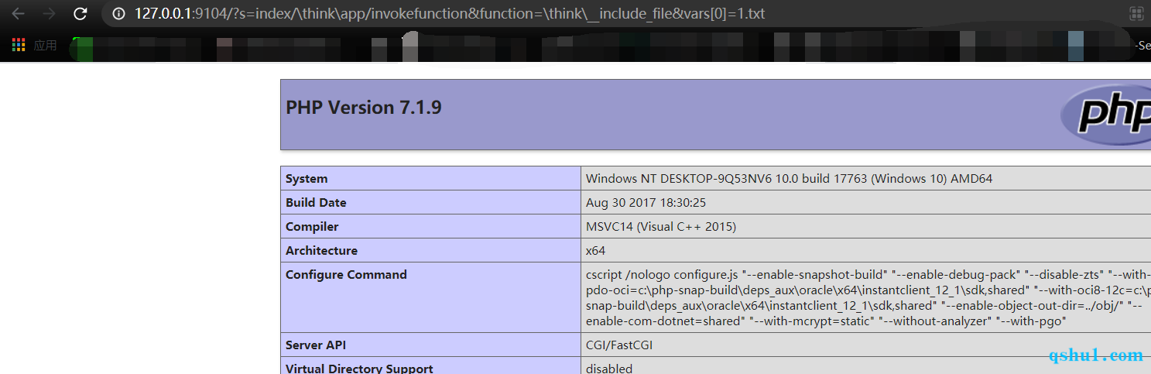Open the Apps grid icon in bookmarks bar
1151x374 pixels.
pos(19,45)
